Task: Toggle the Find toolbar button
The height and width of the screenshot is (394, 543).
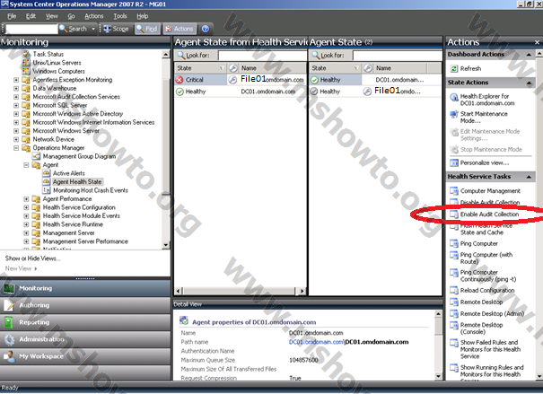Action: click(x=147, y=29)
